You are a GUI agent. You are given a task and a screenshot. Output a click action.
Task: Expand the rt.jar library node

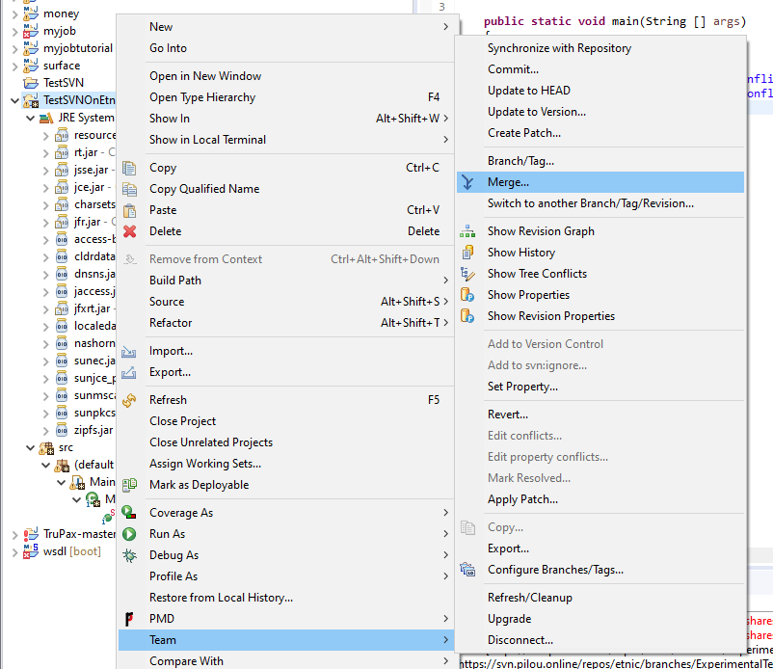[x=45, y=152]
